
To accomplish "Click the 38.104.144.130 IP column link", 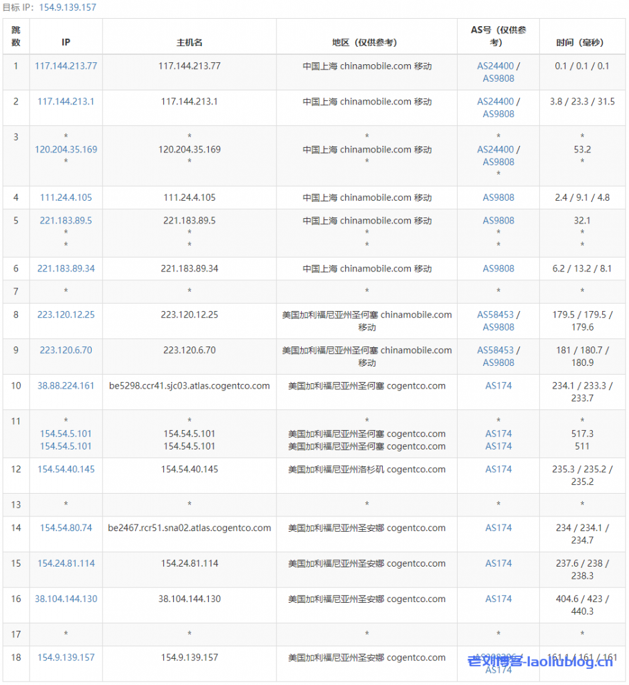I will 66,599.
